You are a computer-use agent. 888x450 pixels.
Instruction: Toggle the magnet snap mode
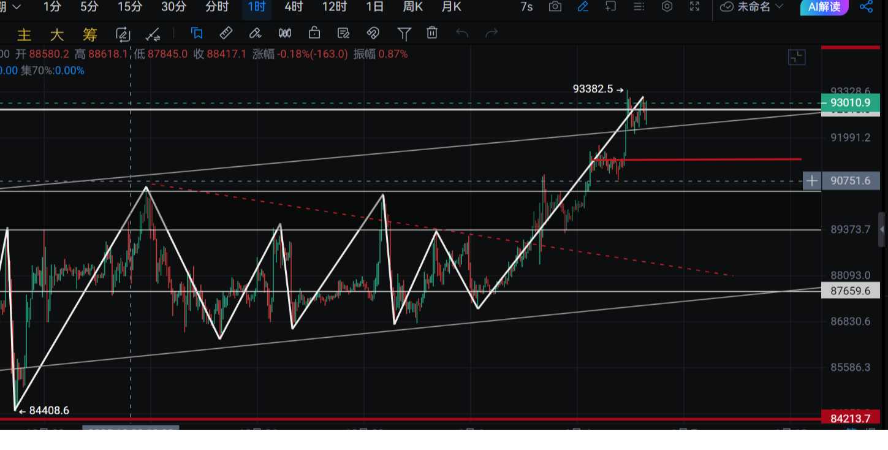pos(373,33)
